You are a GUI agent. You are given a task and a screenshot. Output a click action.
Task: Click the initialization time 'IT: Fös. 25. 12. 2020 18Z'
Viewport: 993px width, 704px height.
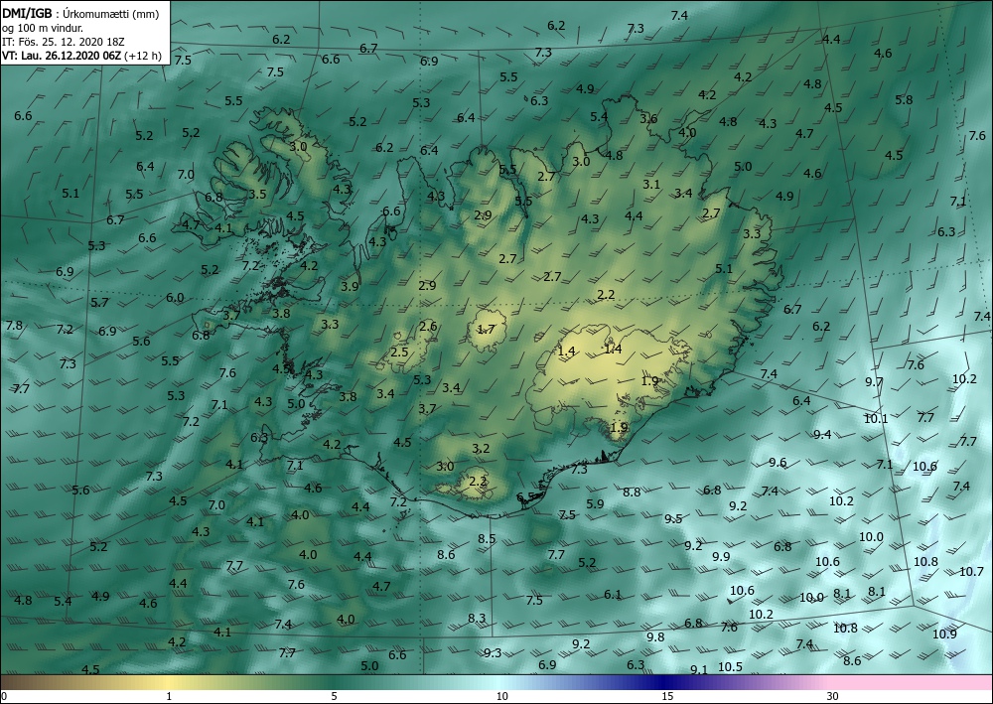click(x=64, y=42)
